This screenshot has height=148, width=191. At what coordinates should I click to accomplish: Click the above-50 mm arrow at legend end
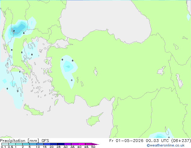tap(95, 144)
